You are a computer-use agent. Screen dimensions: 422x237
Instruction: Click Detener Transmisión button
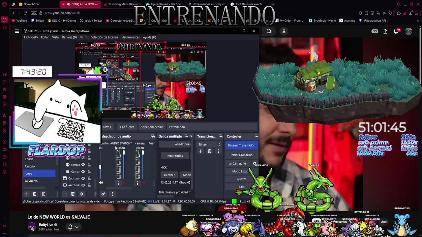241,145
